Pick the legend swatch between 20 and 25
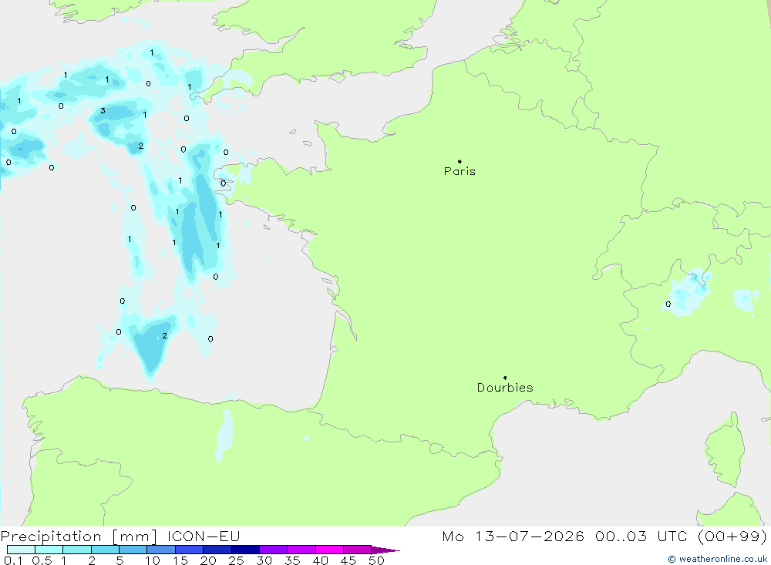The height and width of the screenshot is (565, 771). point(217,550)
